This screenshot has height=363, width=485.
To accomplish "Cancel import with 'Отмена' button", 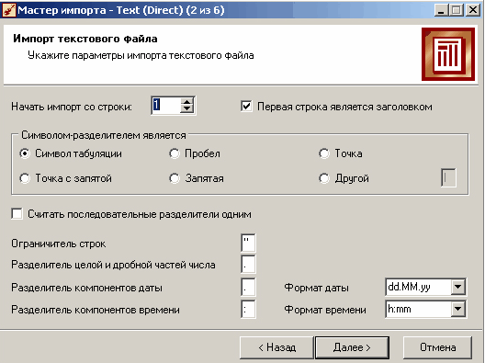I will click(x=437, y=347).
